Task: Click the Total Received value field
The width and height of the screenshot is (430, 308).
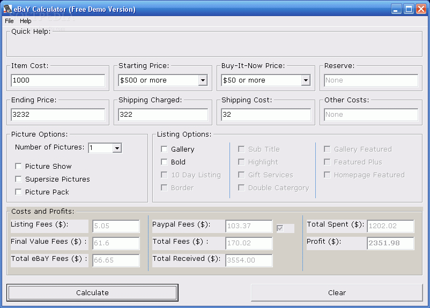Action: click(249, 260)
